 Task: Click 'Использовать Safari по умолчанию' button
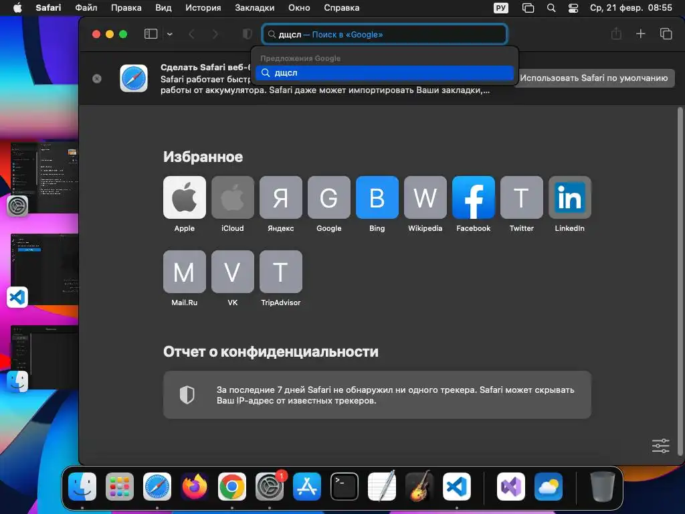[594, 78]
